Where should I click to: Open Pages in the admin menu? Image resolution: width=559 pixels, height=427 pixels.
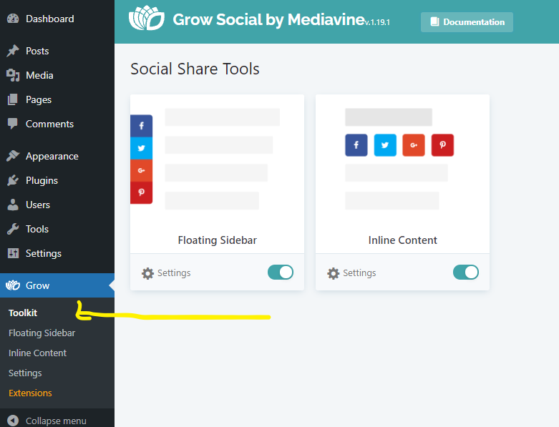[57, 99]
